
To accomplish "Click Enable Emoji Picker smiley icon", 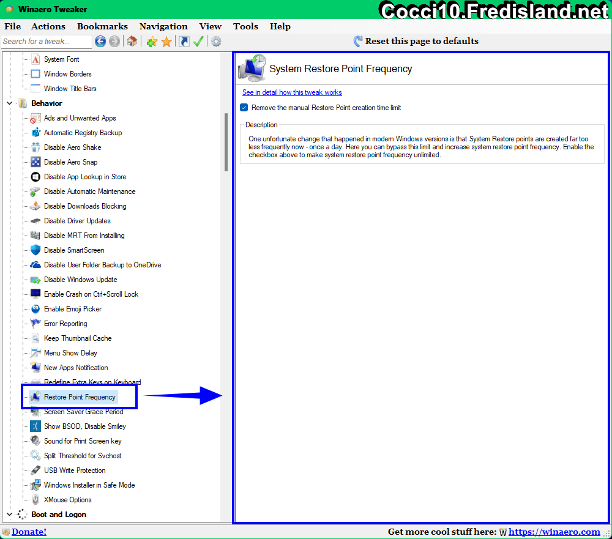I will click(35, 309).
